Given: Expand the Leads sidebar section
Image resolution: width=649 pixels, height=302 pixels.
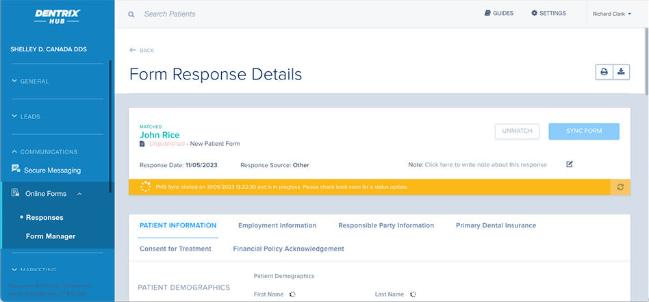Looking at the screenshot, I should pyautogui.click(x=26, y=116).
